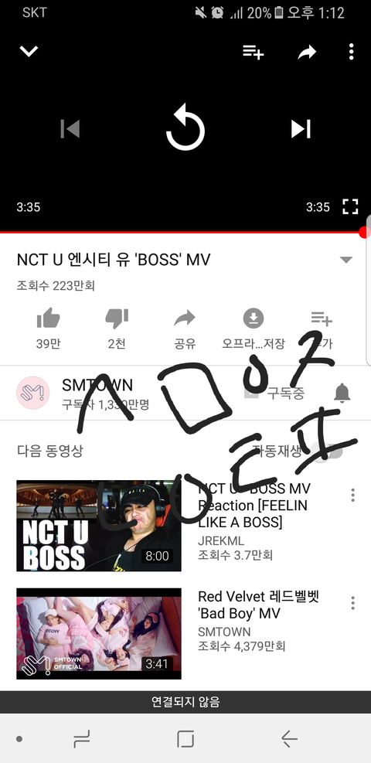371x763 pixels.
Task: Open the SMTOWN channel name link
Action: (x=97, y=386)
